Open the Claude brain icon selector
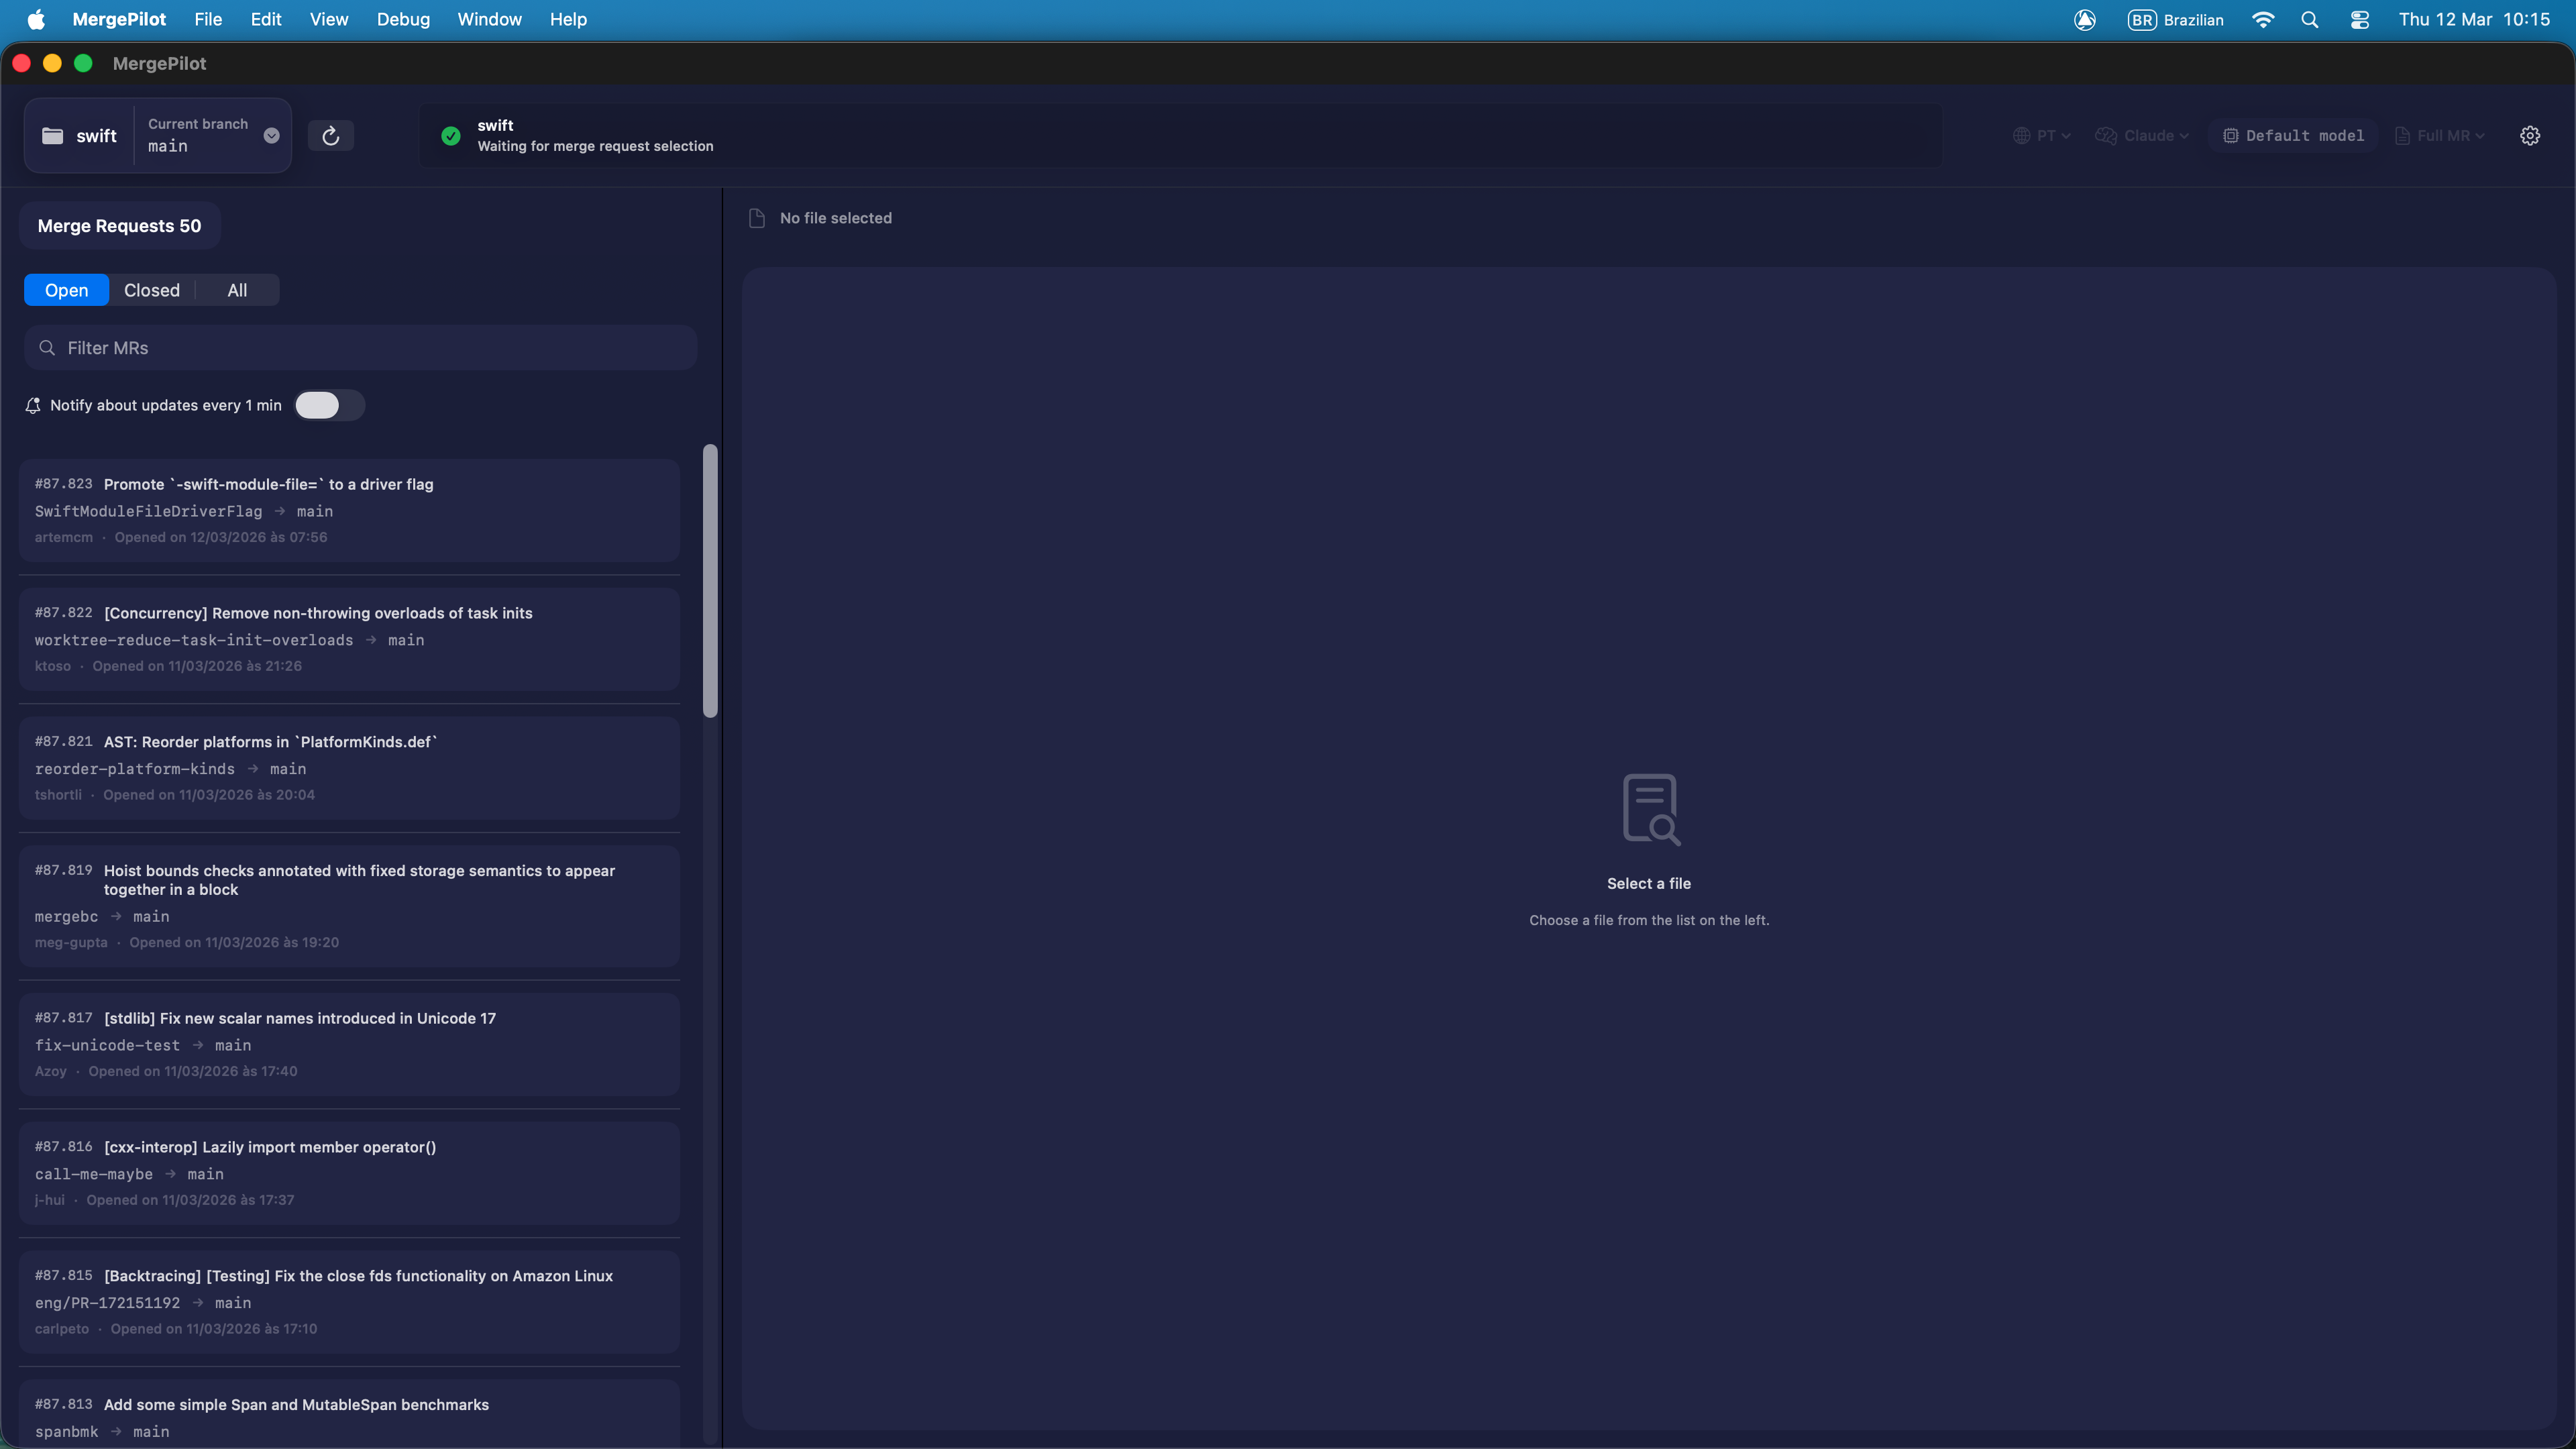The height and width of the screenshot is (1449, 2576). click(2106, 135)
